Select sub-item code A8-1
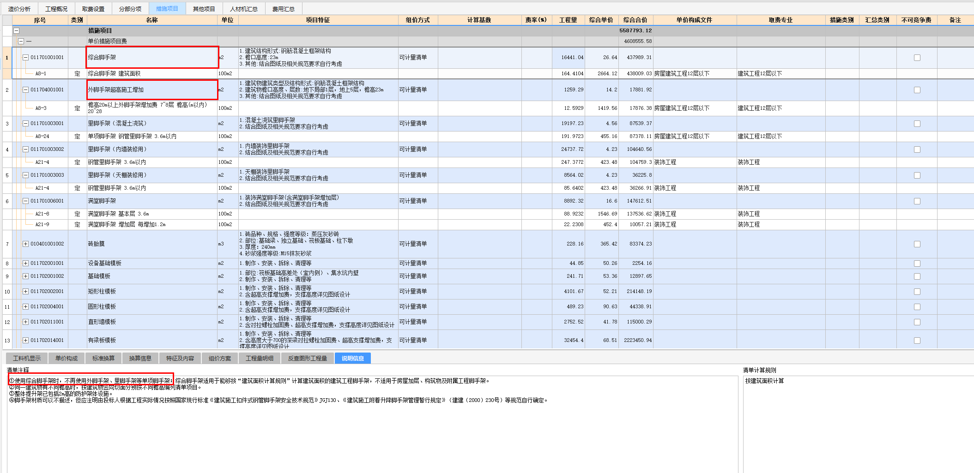Screen dimensions: 974x473 (41, 73)
